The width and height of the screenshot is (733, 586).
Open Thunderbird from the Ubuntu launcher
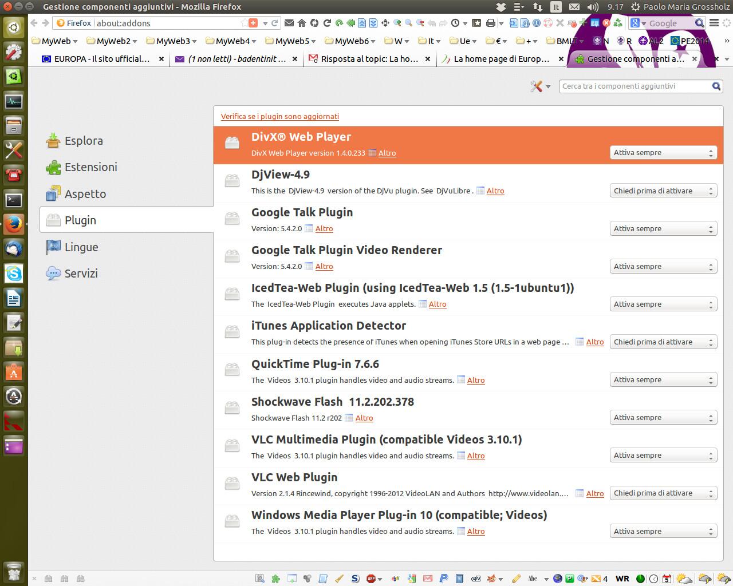[x=14, y=248]
